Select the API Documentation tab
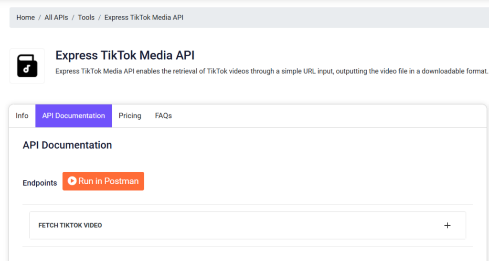 (74, 115)
